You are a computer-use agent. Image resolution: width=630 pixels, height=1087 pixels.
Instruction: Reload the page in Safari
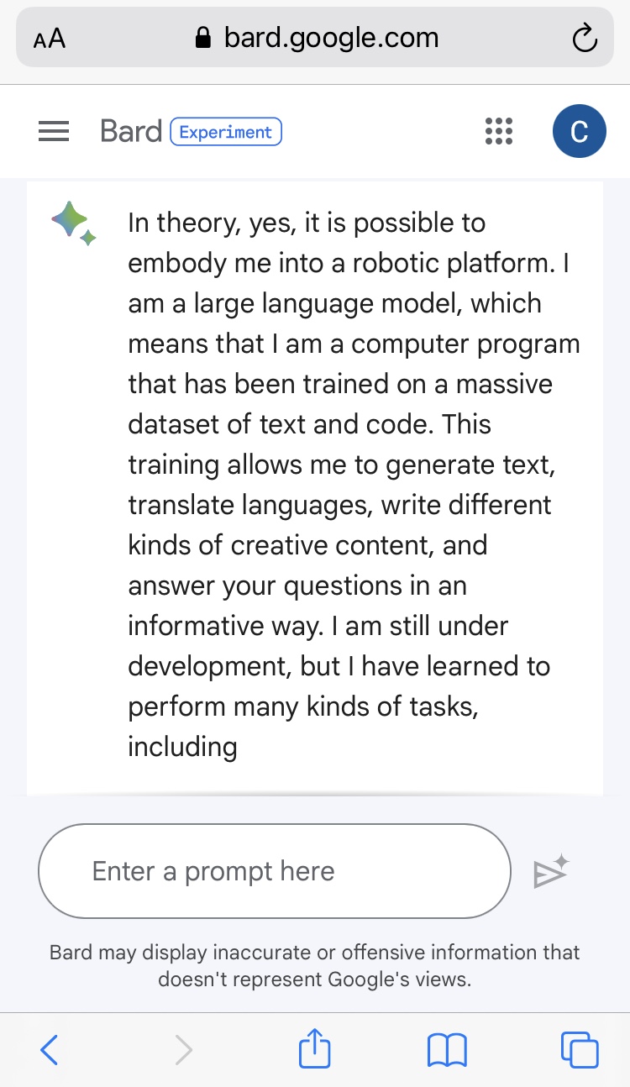584,39
